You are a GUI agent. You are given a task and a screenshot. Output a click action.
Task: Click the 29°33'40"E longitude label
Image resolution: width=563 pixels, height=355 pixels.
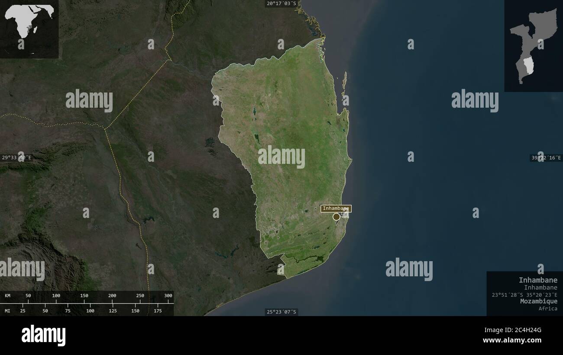(x=17, y=158)
